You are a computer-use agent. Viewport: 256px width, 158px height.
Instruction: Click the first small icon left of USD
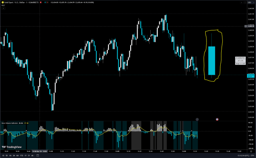(241, 2)
